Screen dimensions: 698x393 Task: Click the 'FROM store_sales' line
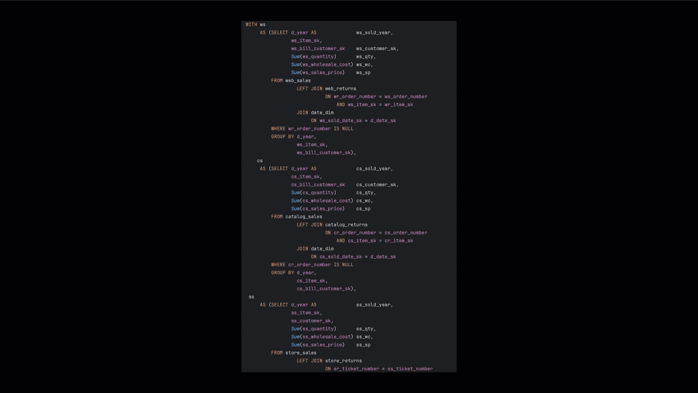294,353
